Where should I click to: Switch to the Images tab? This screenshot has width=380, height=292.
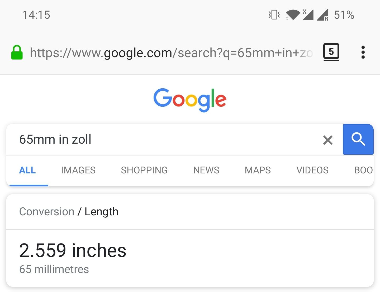point(78,170)
